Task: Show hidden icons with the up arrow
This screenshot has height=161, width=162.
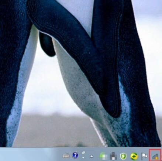Action: pyautogui.click(x=92, y=156)
